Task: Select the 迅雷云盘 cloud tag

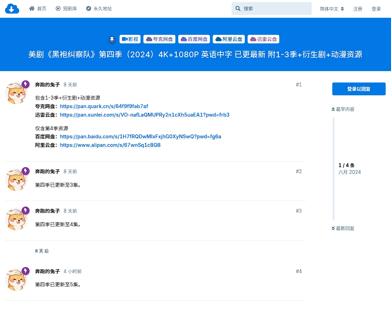Action: (263, 39)
